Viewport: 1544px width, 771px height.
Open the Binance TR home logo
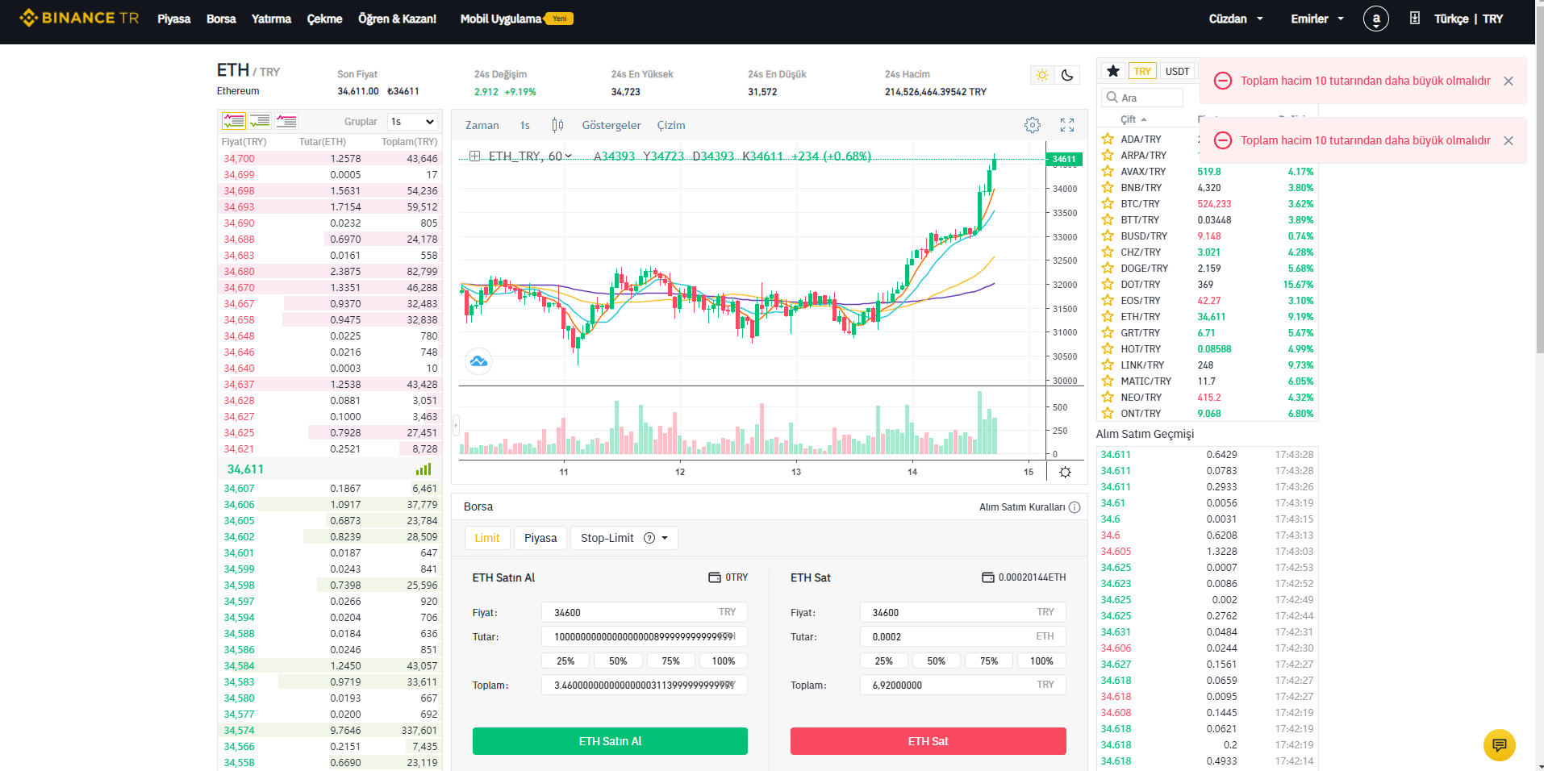pyautogui.click(x=79, y=18)
